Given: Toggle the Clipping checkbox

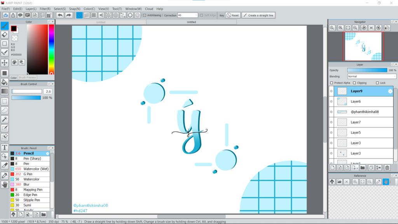Looking at the screenshot, I should (x=354, y=83).
